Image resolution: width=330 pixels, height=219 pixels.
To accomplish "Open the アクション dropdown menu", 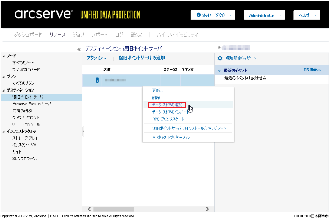I will point(97,58).
